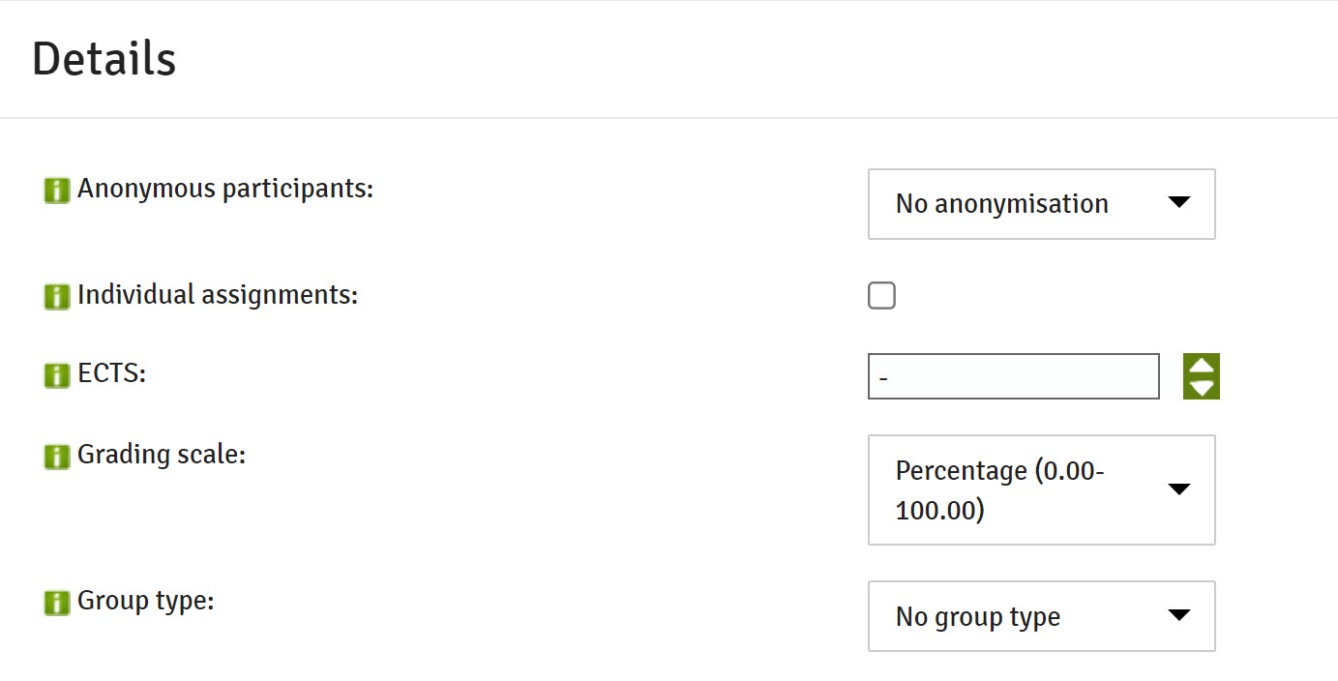The height and width of the screenshot is (681, 1338).
Task: Open the Percentage (0.00-100.00) grading dropdown
Action: pyautogui.click(x=1042, y=489)
